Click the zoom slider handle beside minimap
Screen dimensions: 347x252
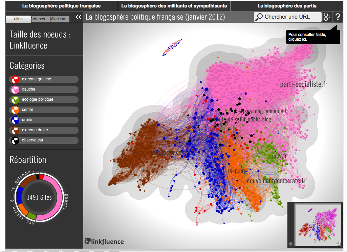[290, 244]
